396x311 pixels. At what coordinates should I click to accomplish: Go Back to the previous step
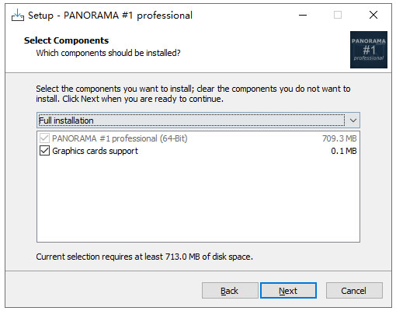[x=230, y=291]
